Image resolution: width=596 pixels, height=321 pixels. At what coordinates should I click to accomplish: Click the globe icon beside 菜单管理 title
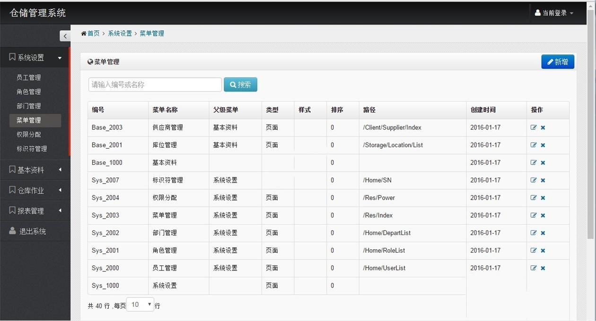coord(90,62)
